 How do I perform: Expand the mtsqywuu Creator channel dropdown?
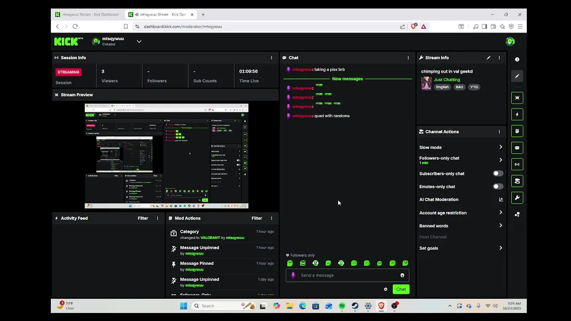tap(139, 41)
